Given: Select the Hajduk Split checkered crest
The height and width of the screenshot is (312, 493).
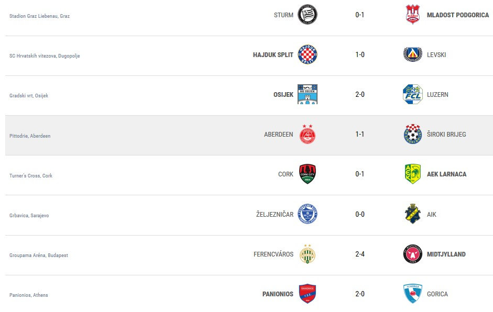Looking at the screenshot, I should click(308, 54).
